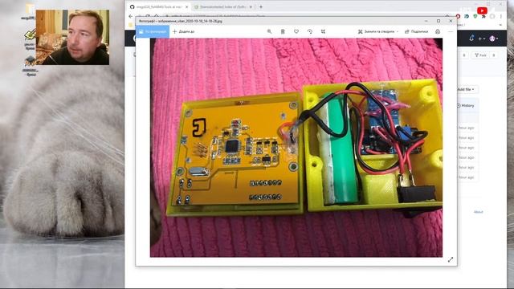Go back in the browser
Viewport: 514px width, 289px height.
pos(131,16)
